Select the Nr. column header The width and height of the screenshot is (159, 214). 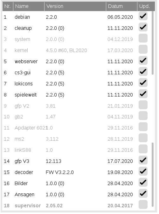tap(8, 6)
